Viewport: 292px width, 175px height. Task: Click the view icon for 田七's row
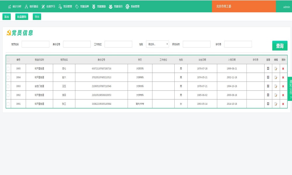(268, 69)
